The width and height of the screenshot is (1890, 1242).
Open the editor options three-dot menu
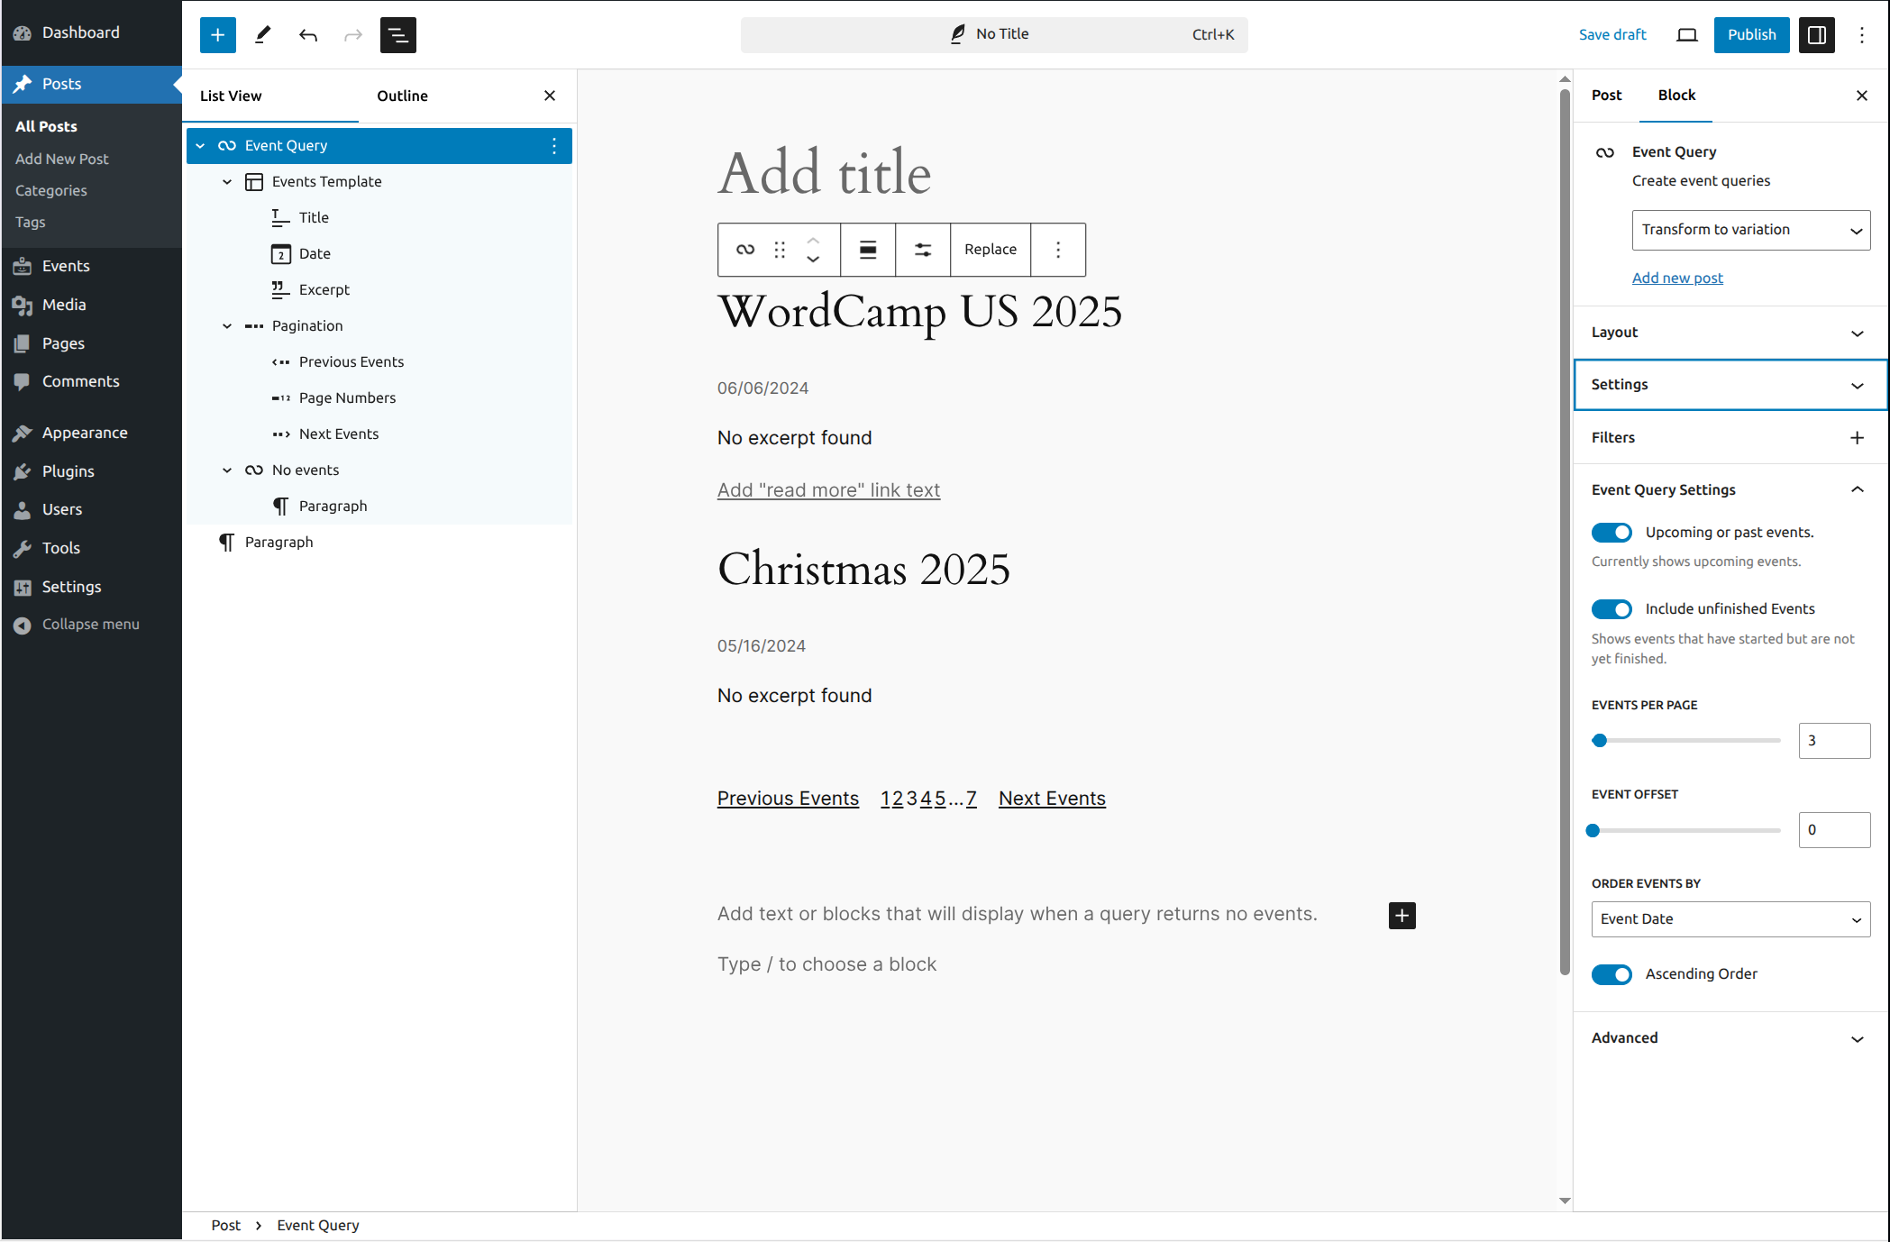[x=1862, y=35]
